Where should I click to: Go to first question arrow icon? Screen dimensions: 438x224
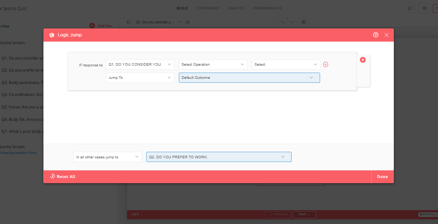click(x=128, y=22)
